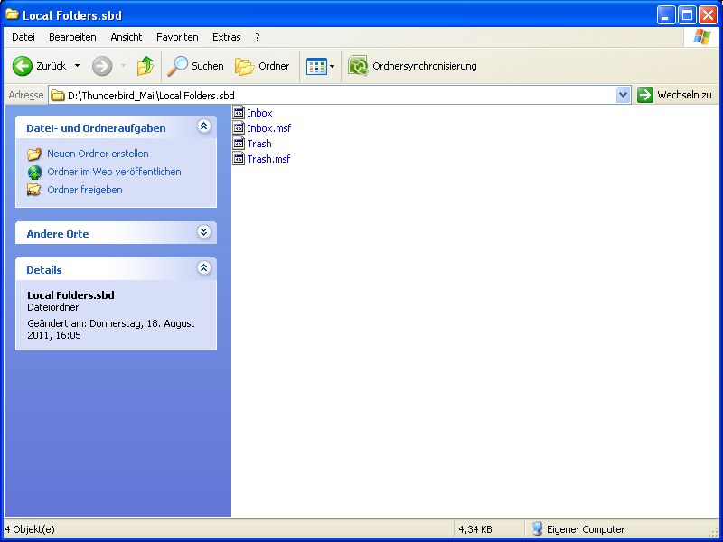
Task: Open the Favoriten menu
Action: tap(177, 37)
